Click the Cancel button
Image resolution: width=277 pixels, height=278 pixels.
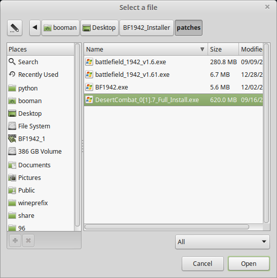[x=203, y=264]
